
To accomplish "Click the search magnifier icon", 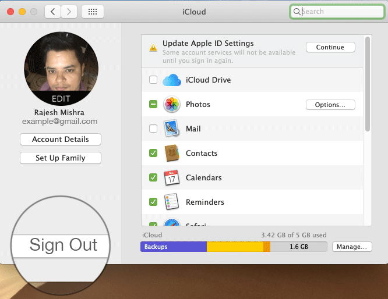I will point(297,12).
